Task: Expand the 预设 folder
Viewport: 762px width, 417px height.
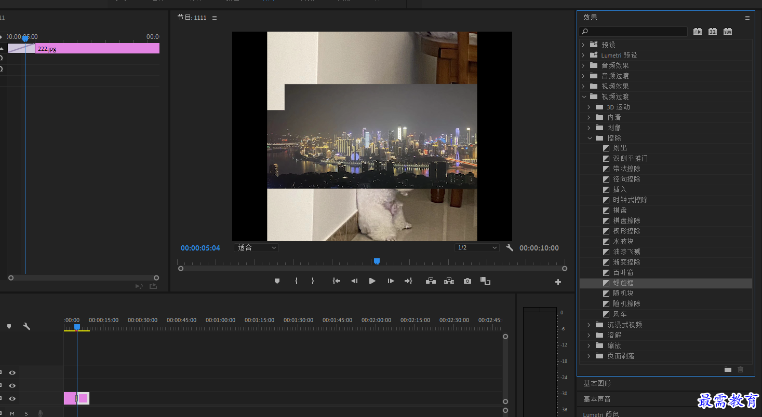Action: (583, 45)
